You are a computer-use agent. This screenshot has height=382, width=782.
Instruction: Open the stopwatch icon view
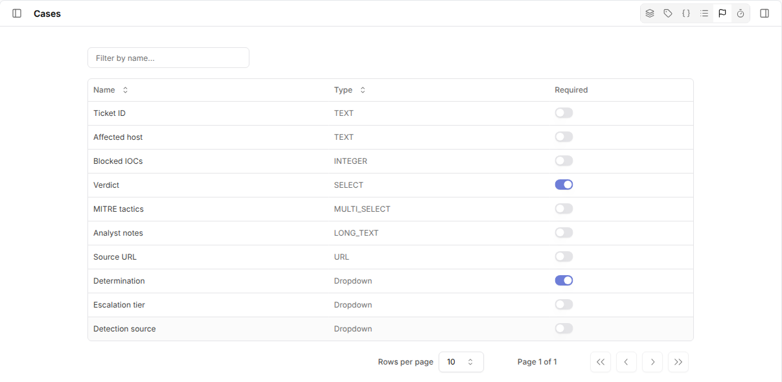[x=741, y=14]
